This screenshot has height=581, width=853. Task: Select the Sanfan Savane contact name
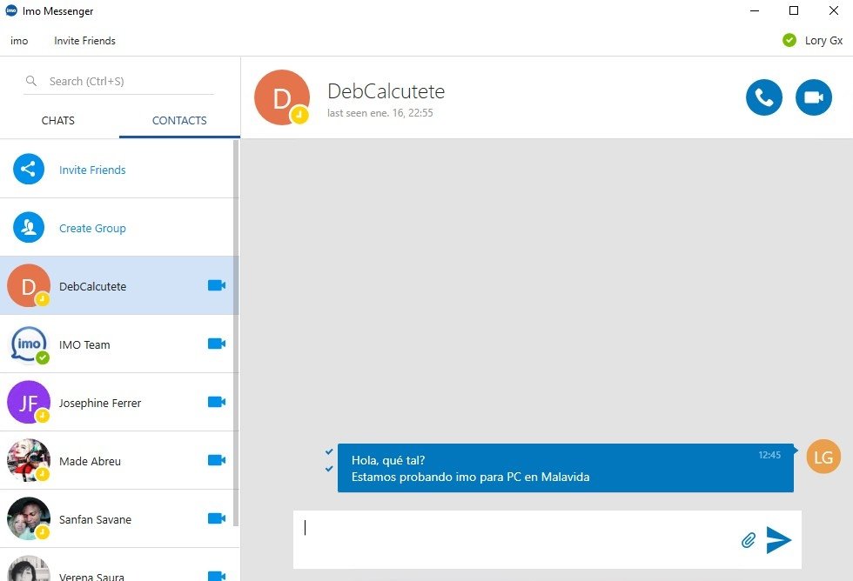[x=95, y=519]
